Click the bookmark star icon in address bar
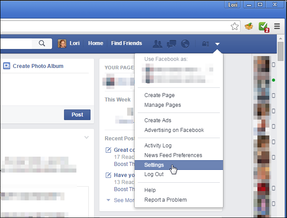287x218 pixels. [x=234, y=26]
